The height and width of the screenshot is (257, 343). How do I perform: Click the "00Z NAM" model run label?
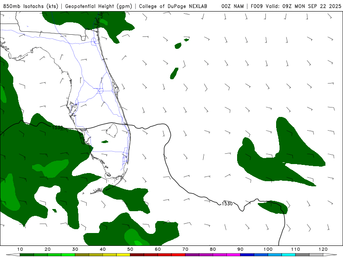[x=232, y=6]
